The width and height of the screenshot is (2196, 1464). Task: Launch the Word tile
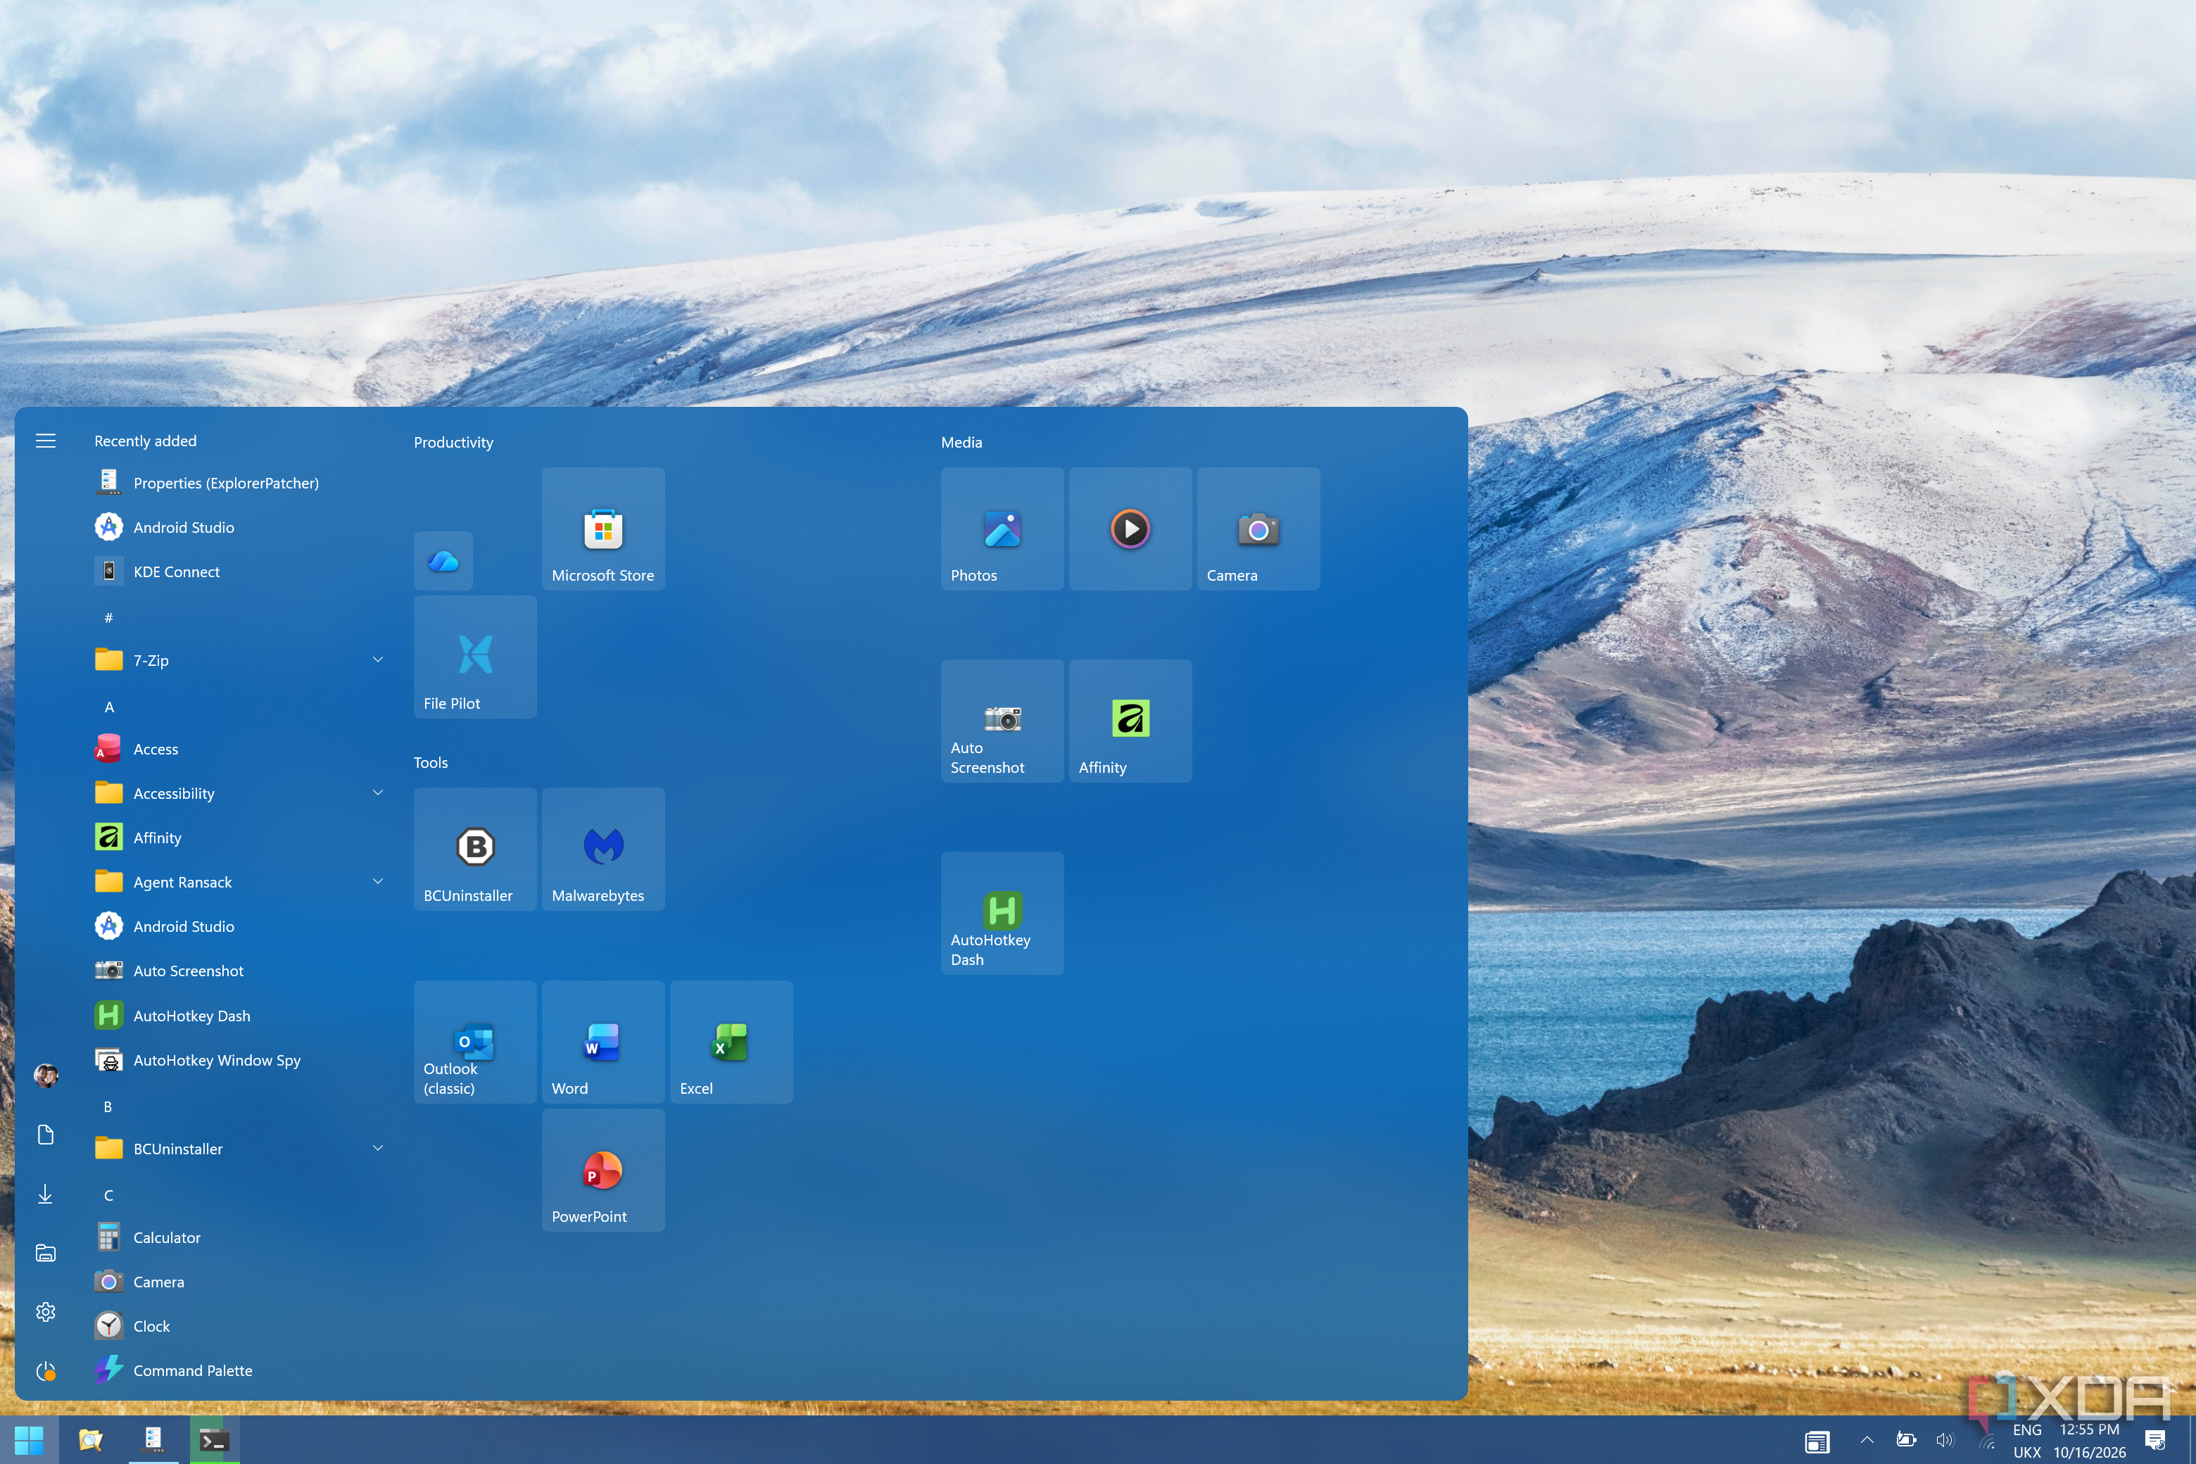click(603, 1042)
